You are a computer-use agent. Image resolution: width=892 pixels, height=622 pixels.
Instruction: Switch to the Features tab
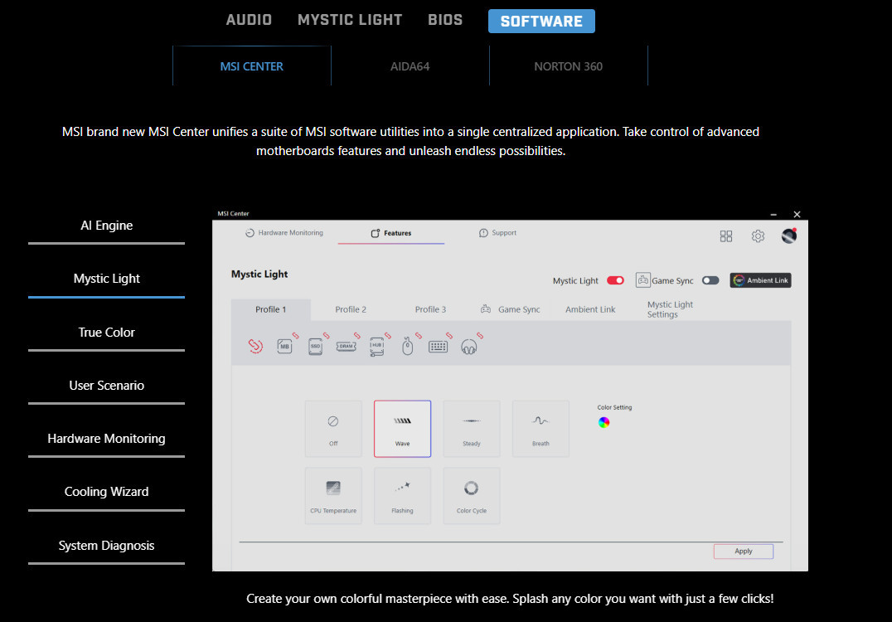click(390, 233)
